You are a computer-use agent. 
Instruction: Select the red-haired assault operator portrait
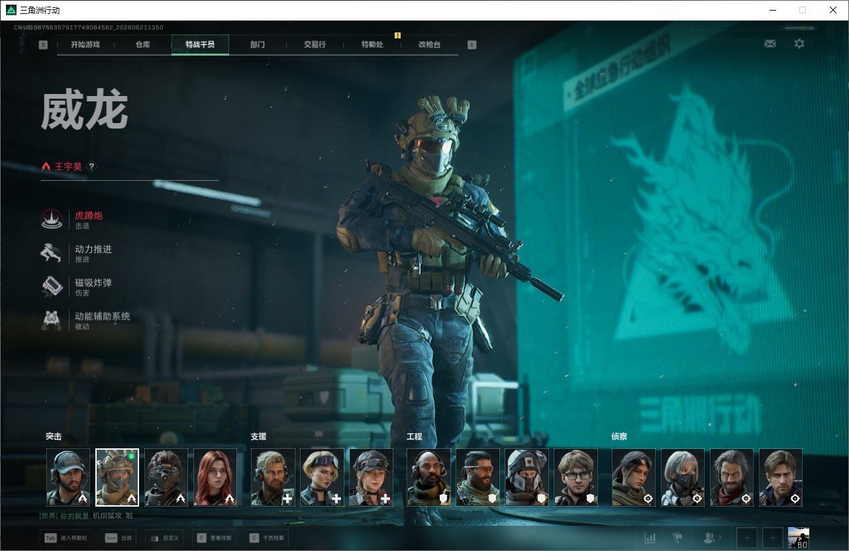tap(215, 477)
